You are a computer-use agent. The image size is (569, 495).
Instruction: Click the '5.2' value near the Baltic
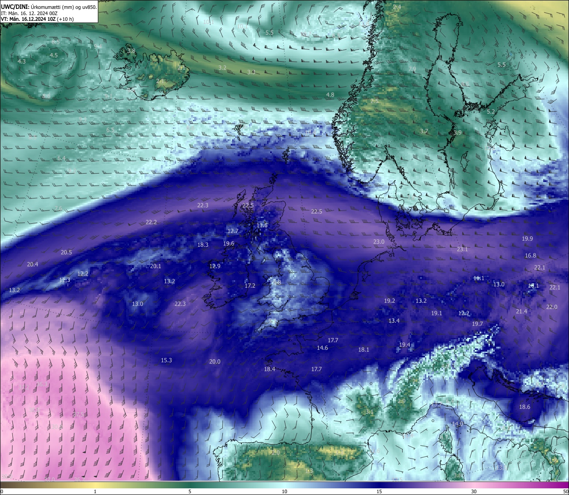tap(491, 111)
